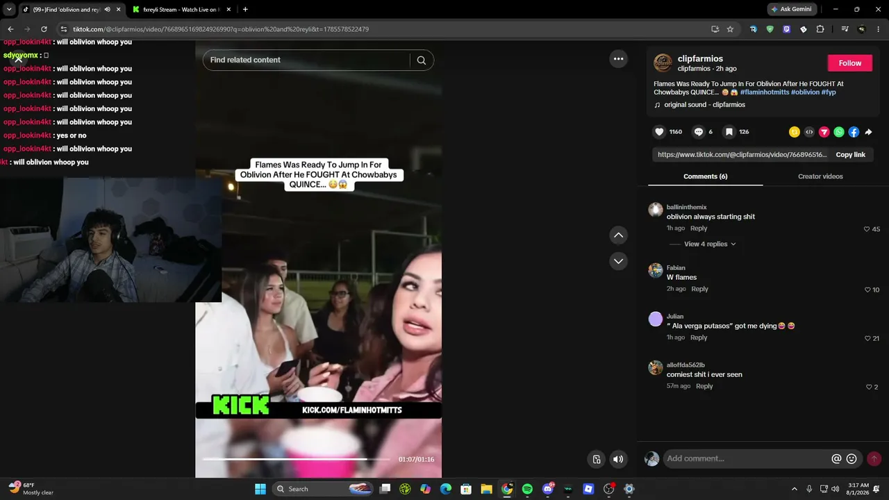Open Windows Start menu
This screenshot has height=500, width=889.
pyautogui.click(x=260, y=489)
